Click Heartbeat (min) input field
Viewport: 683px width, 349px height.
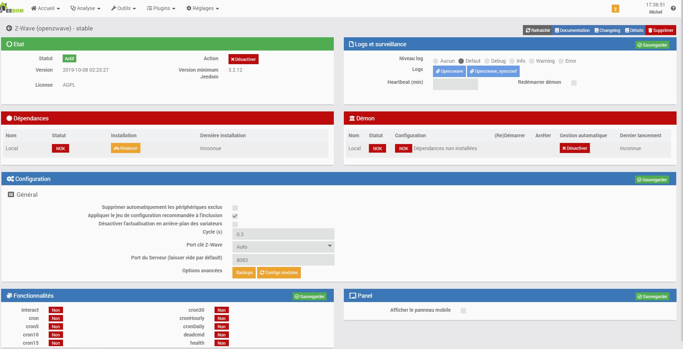(455, 84)
